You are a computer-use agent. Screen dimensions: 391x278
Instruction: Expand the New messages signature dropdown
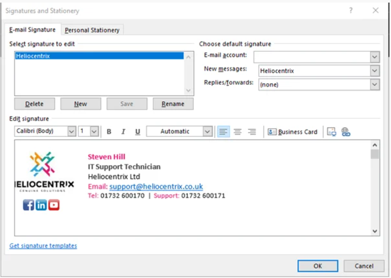[x=374, y=71]
